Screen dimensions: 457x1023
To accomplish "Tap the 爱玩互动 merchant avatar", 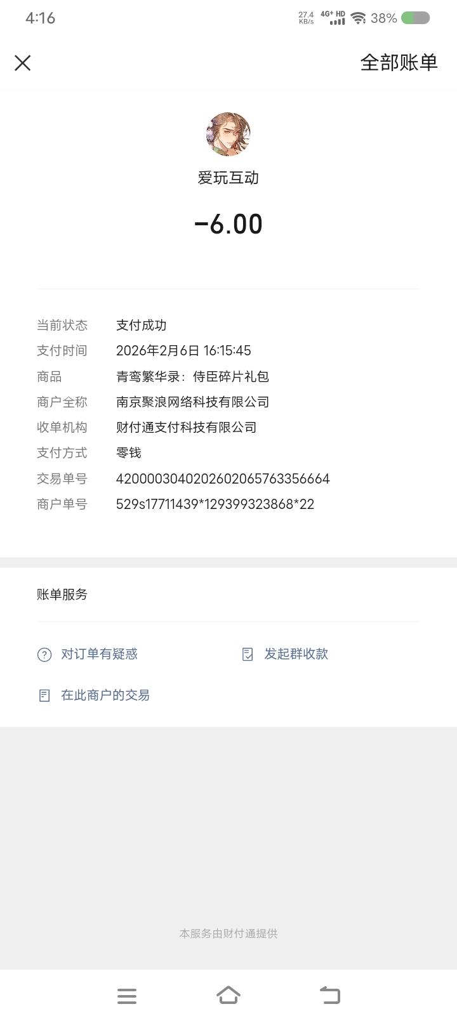I will [x=228, y=135].
